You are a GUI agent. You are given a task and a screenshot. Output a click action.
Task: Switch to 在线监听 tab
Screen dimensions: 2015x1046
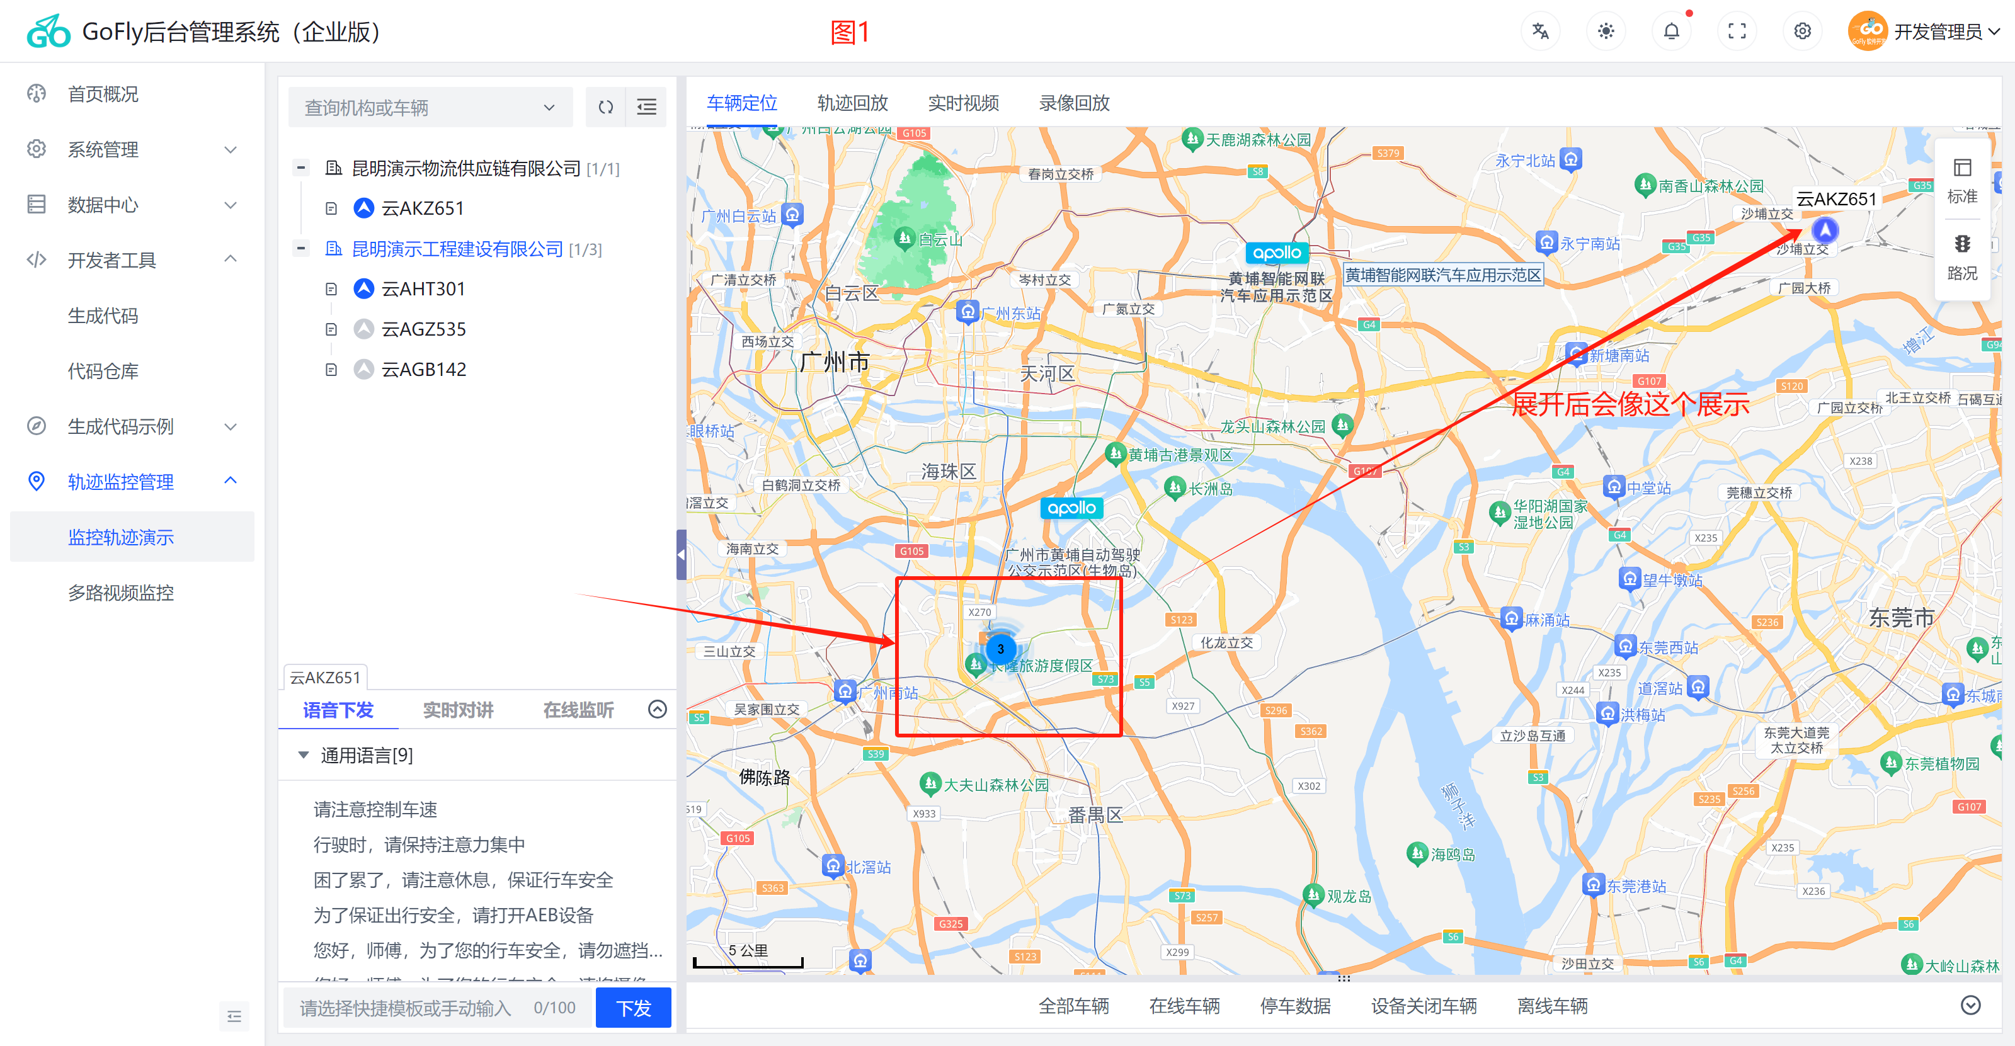(x=578, y=710)
